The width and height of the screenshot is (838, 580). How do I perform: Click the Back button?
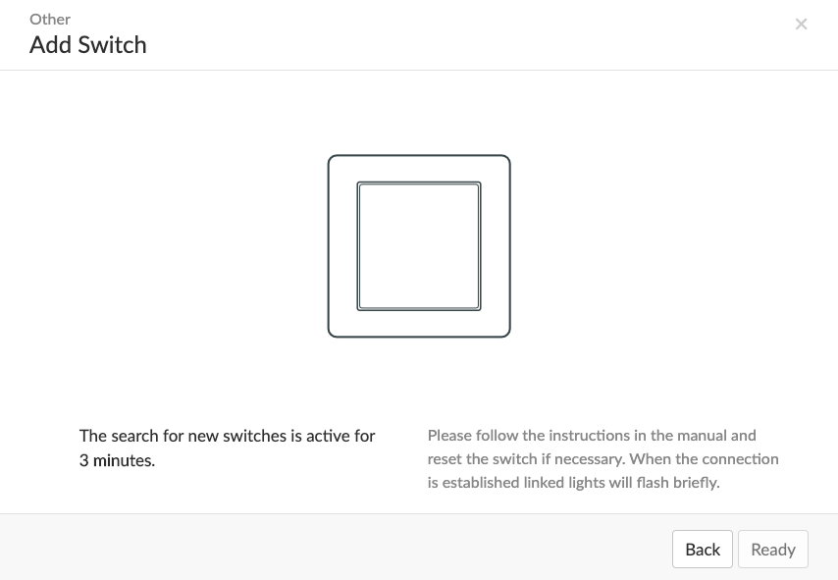click(703, 549)
